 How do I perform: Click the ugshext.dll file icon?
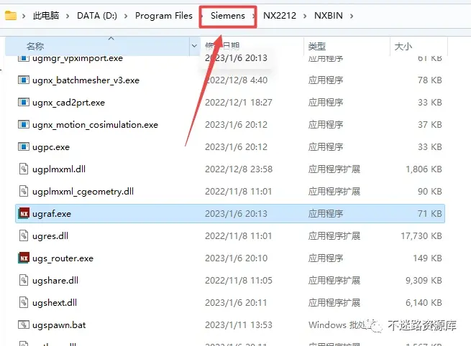pos(24,302)
